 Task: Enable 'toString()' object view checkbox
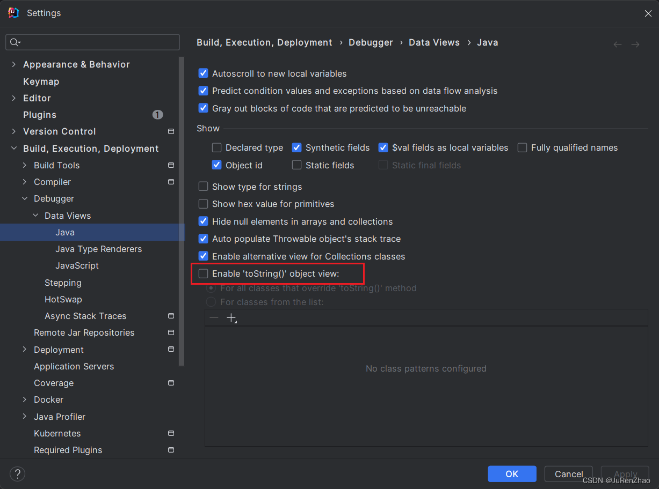tap(203, 273)
